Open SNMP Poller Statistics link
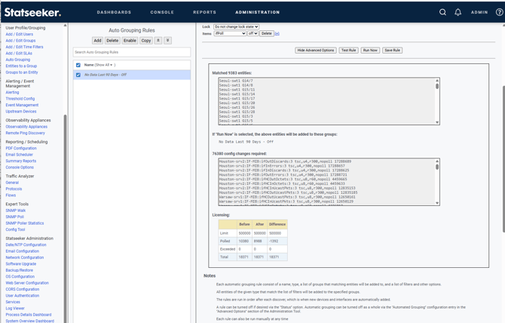This screenshot has height=323, width=505. (24, 223)
